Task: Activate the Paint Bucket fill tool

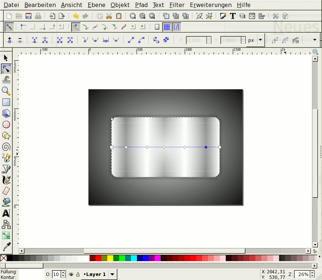Action: coord(6,202)
